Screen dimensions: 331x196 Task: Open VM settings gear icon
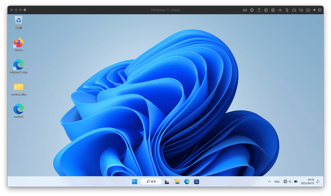coord(319,10)
